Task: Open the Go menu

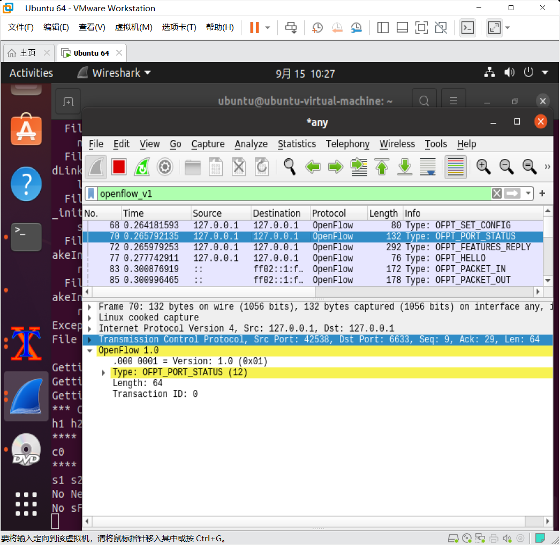Action: pyautogui.click(x=176, y=144)
